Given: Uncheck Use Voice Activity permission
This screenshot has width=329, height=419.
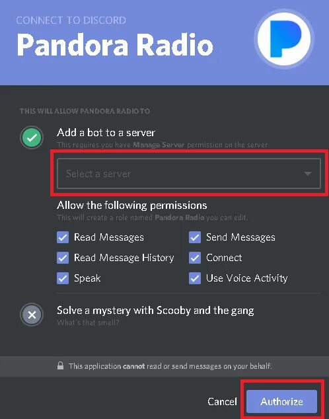Looking at the screenshot, I should coord(195,278).
